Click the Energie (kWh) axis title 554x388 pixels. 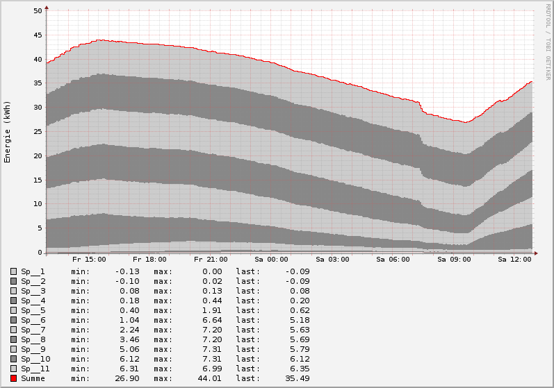pyautogui.click(x=8, y=131)
